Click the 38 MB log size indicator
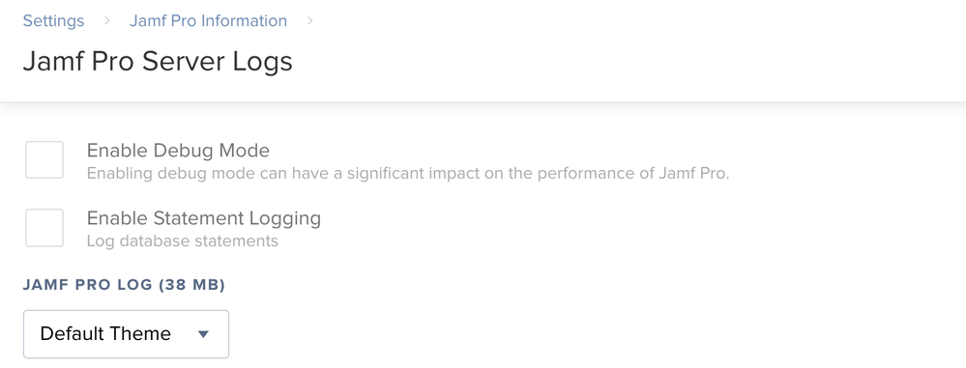The width and height of the screenshot is (966, 368). [x=192, y=285]
